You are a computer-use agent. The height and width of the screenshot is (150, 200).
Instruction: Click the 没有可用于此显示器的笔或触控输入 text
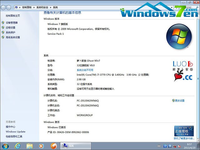coord(95,89)
